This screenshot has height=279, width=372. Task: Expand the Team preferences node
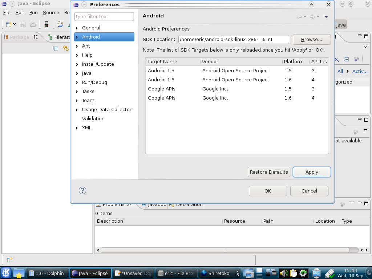tap(77, 101)
